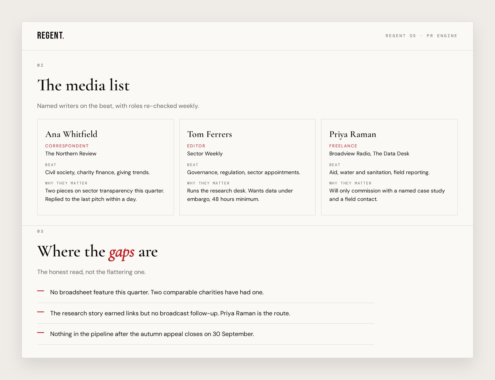
Task: Click 'Runs the research desk' description
Action: [x=240, y=195]
